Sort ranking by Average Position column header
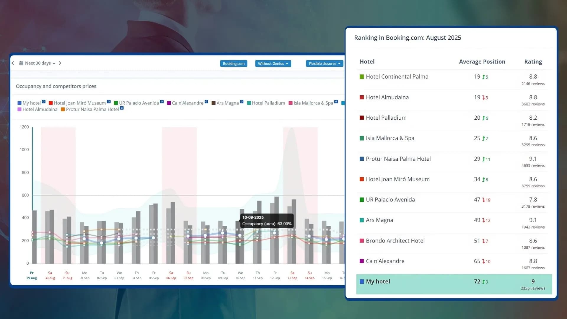The image size is (567, 319). tap(482, 62)
